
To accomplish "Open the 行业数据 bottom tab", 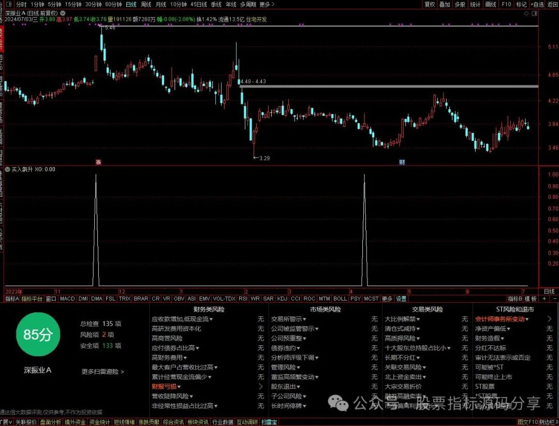I will click(x=223, y=422).
